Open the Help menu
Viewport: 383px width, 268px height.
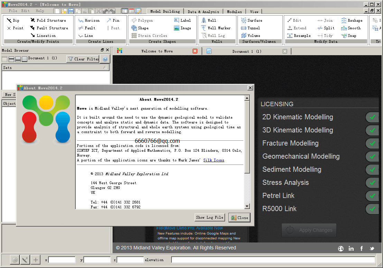(x=40, y=11)
